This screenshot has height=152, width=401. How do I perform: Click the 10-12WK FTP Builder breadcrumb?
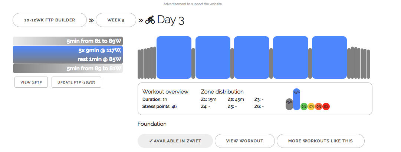pos(50,20)
